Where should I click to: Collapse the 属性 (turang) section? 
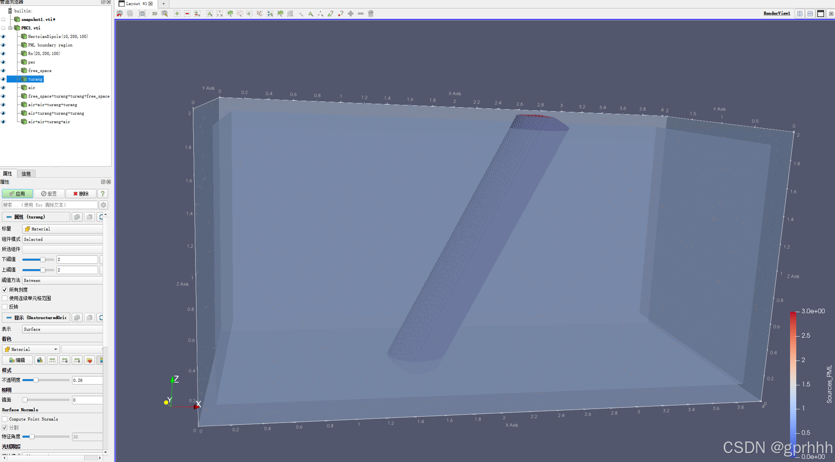(9, 217)
